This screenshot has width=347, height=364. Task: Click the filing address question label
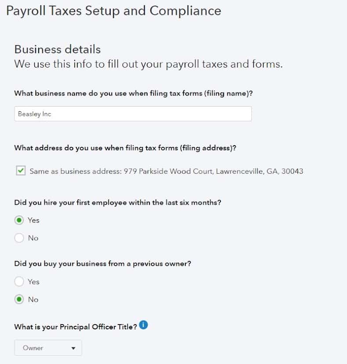click(125, 148)
